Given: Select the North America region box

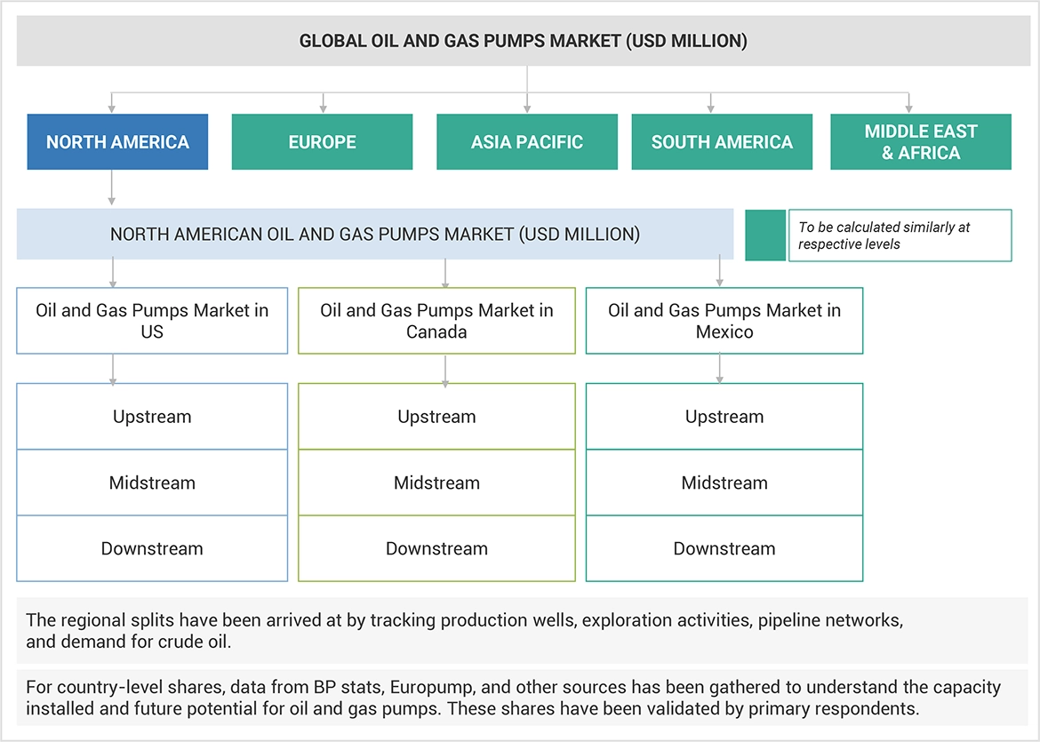Looking at the screenshot, I should pyautogui.click(x=117, y=142).
